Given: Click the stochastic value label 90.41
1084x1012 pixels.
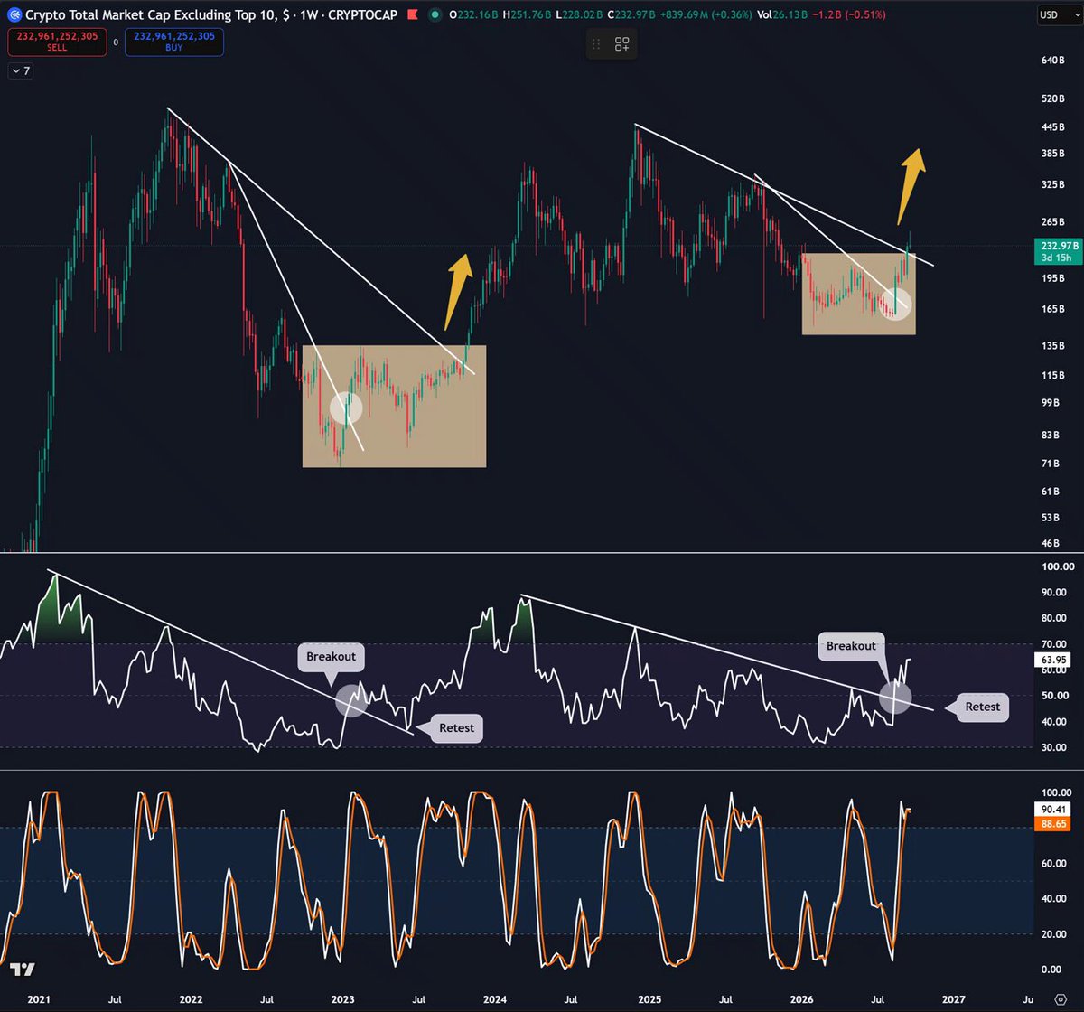Looking at the screenshot, I should 1052,811.
